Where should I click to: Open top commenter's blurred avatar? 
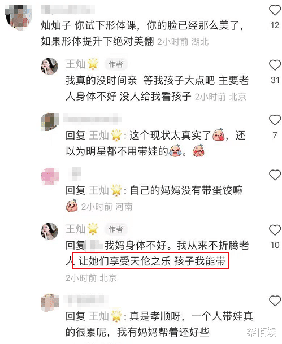(19, 18)
